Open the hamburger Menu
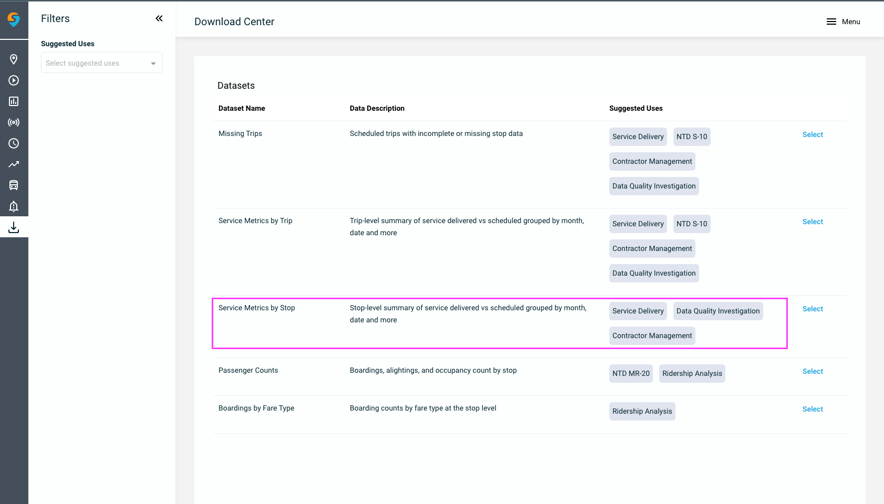Screen dimensions: 884x504 pyautogui.click(x=843, y=22)
